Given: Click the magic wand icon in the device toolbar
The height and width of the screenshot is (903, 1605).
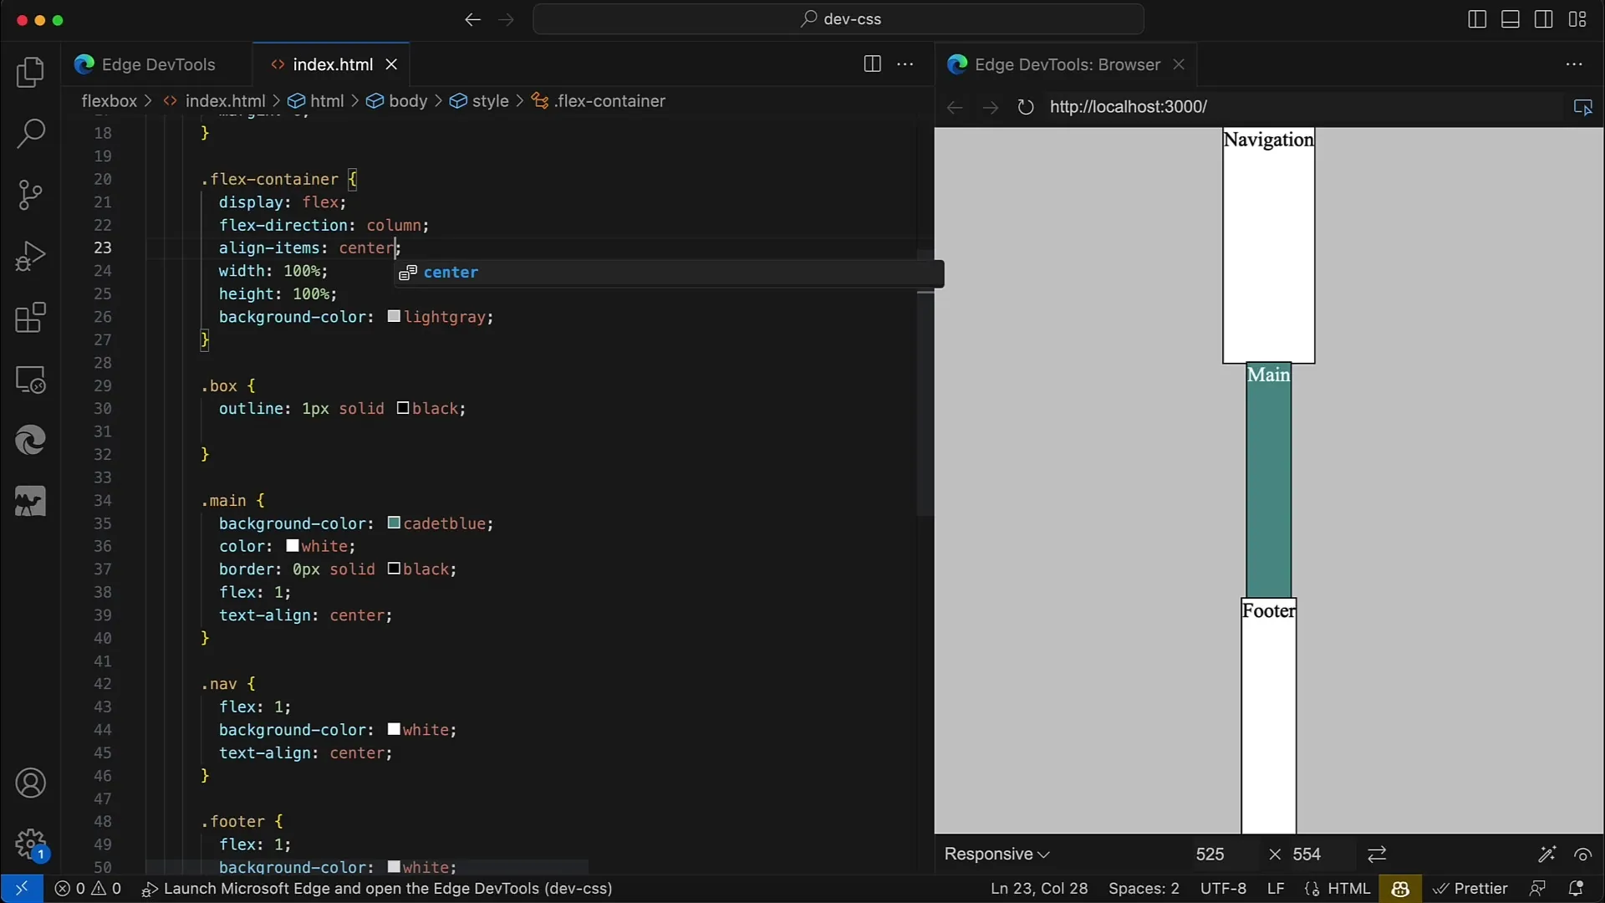Looking at the screenshot, I should coord(1546,855).
